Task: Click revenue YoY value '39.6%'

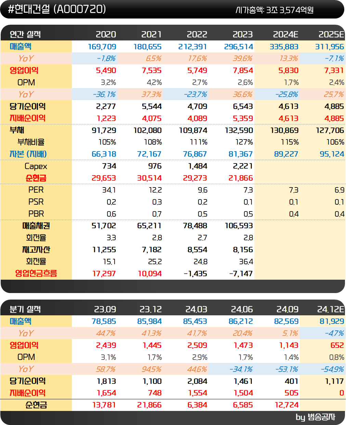Action: coord(243,59)
